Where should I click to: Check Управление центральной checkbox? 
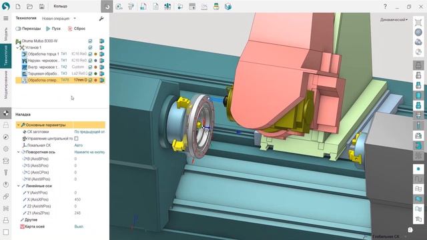(76, 139)
